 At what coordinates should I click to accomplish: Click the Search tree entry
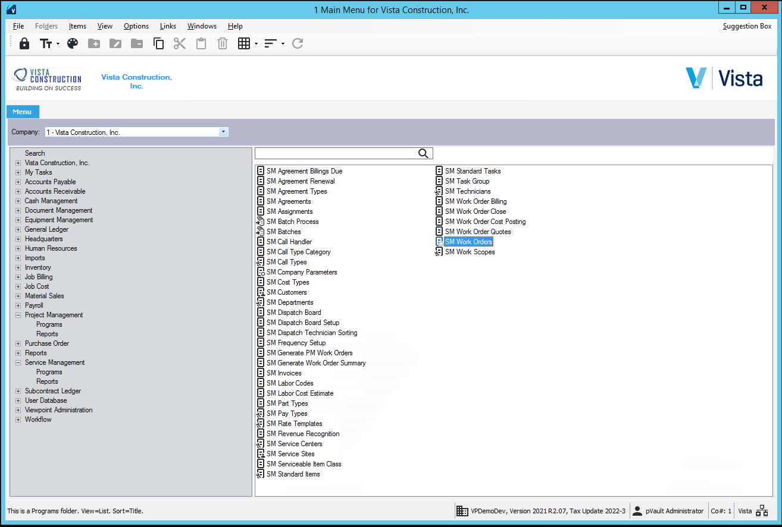click(x=35, y=153)
